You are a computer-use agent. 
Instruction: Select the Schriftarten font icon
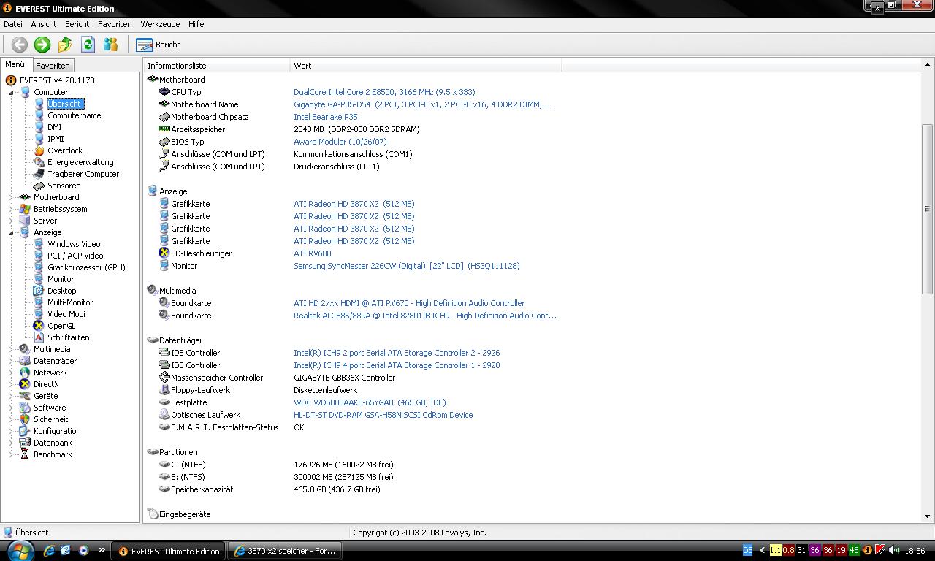[x=39, y=337]
